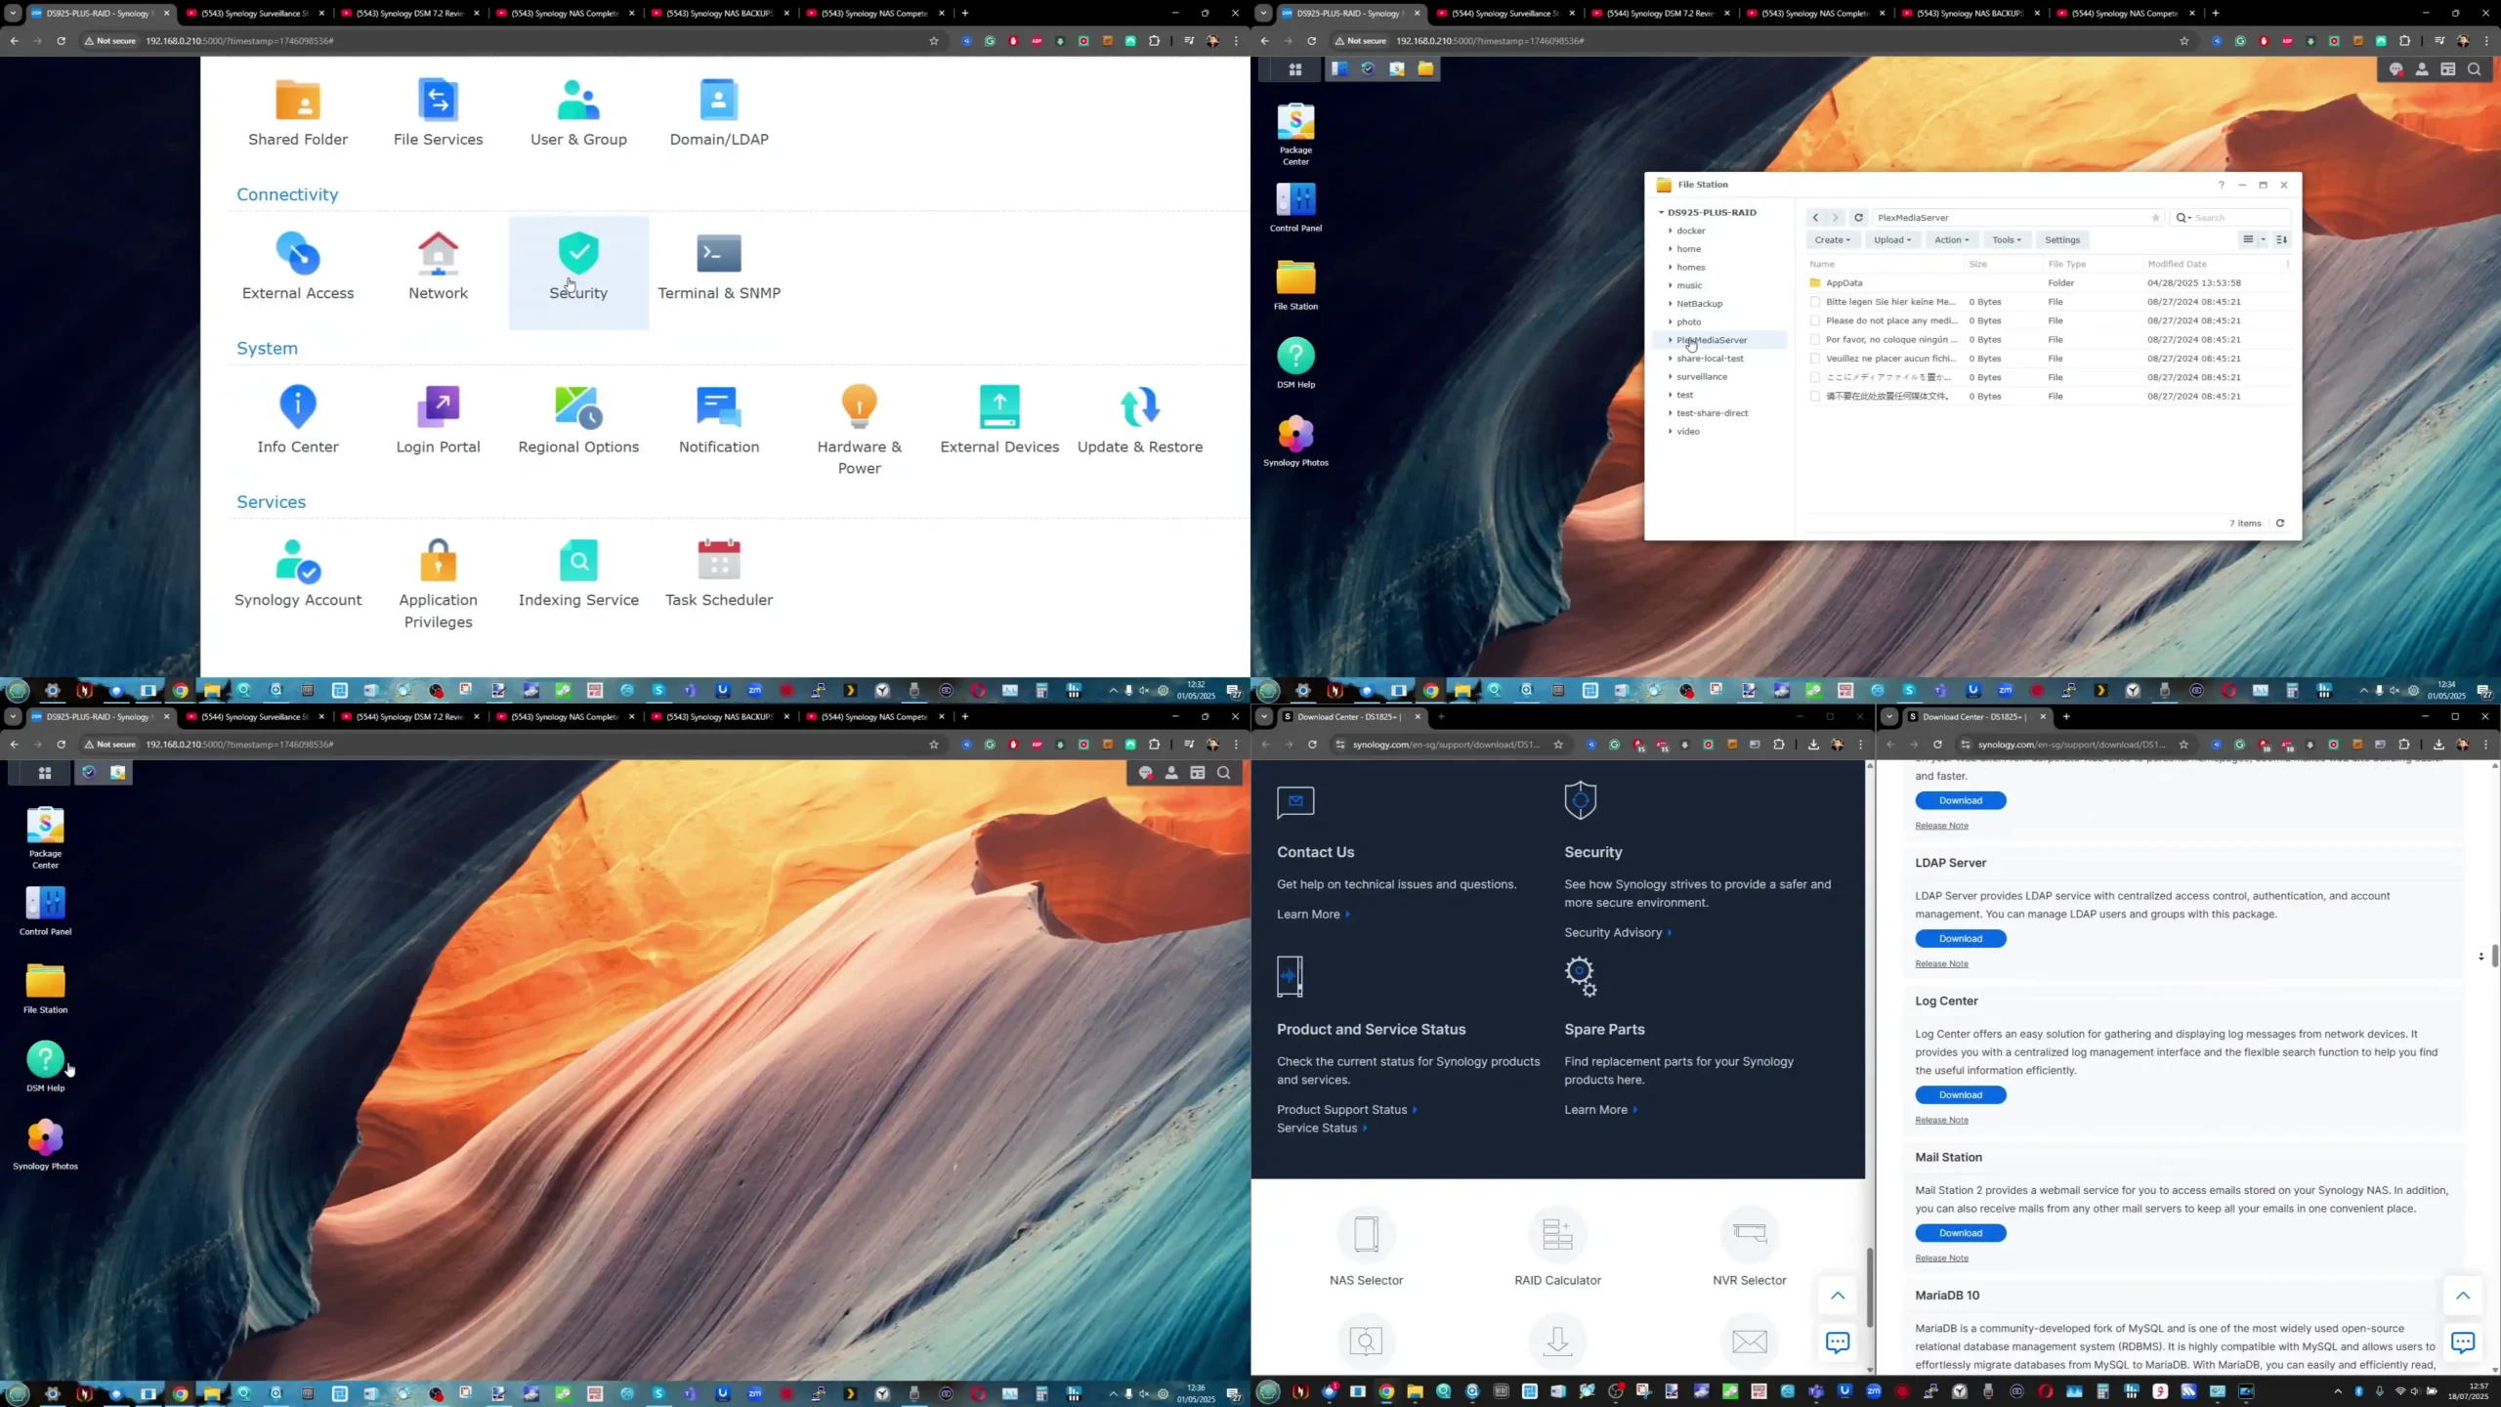
Task: Open Create dropdown in File Station
Action: pos(1832,240)
